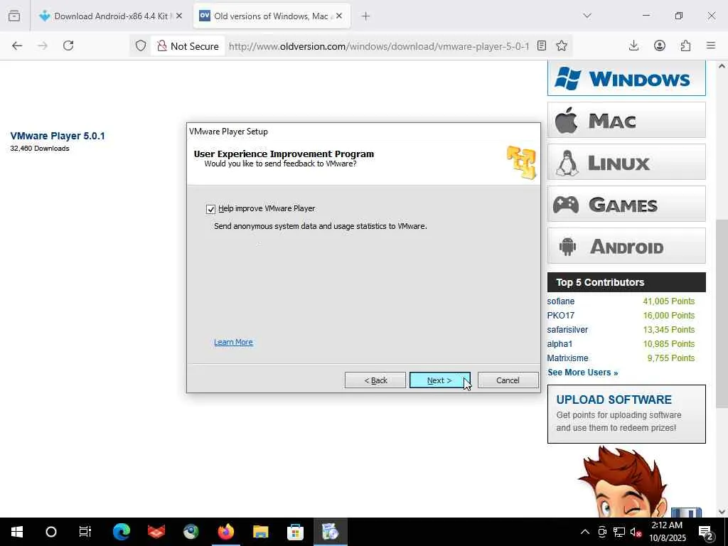Close the Old versions of Windows tab
Image resolution: width=728 pixels, height=546 pixels.
click(x=339, y=16)
